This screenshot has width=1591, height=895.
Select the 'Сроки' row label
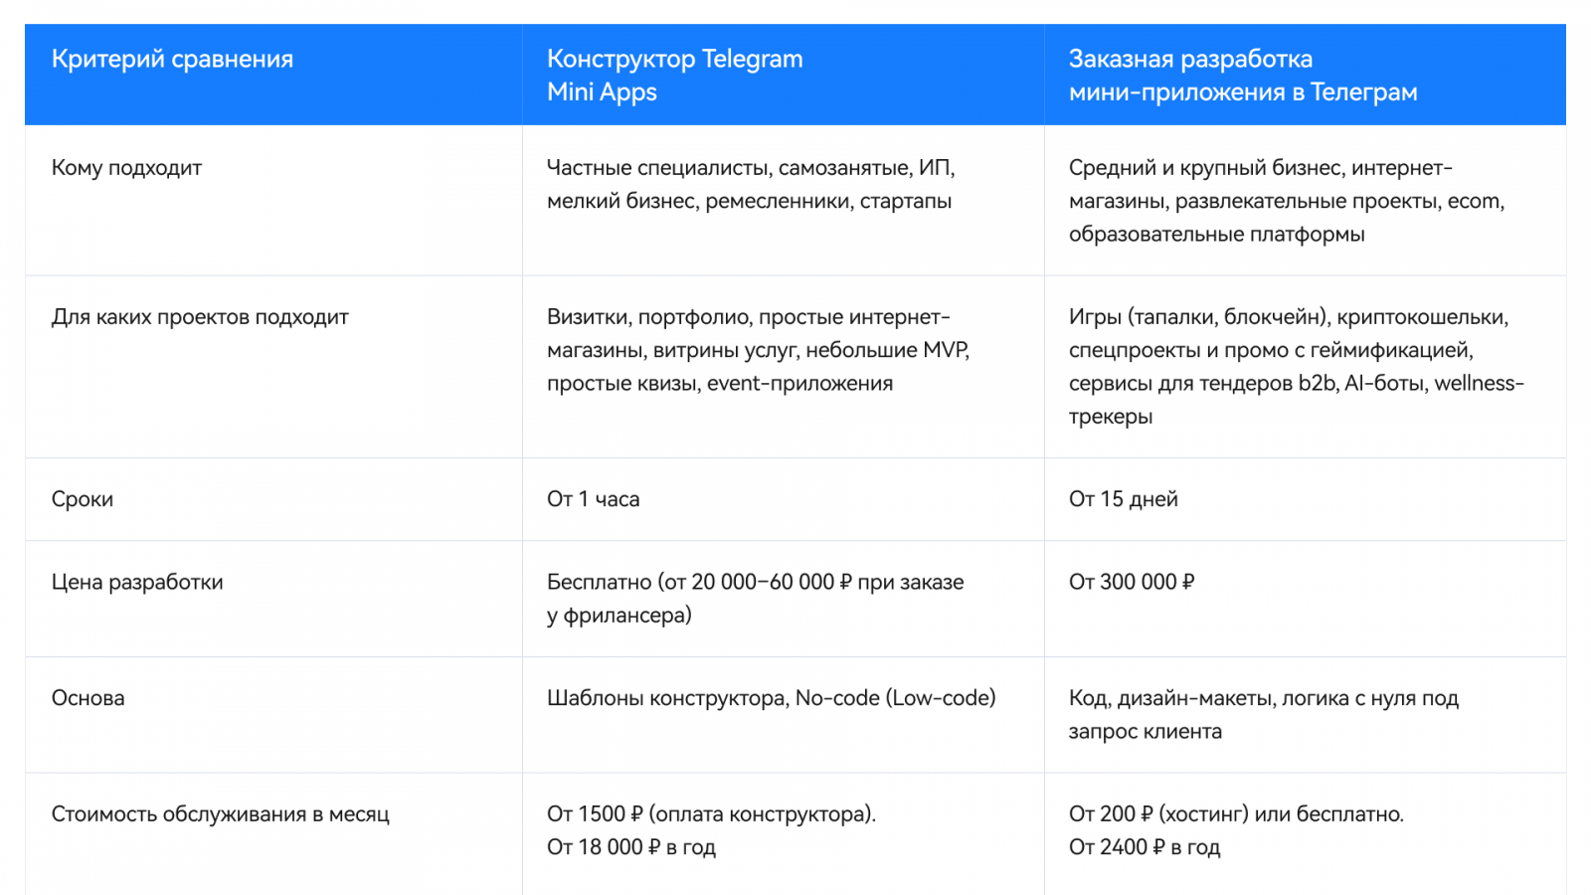tap(83, 499)
